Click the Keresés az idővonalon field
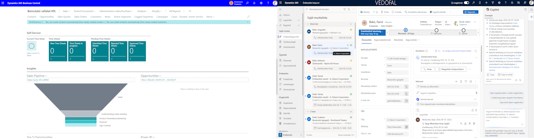 [447, 87]
